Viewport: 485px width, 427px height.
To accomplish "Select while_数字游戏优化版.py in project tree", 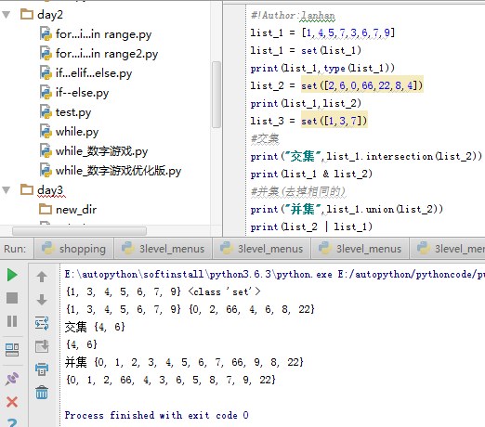I will 118,171.
